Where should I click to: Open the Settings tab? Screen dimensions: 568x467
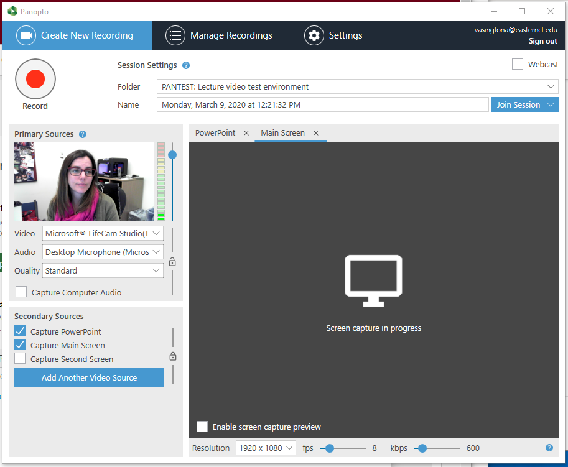point(333,35)
